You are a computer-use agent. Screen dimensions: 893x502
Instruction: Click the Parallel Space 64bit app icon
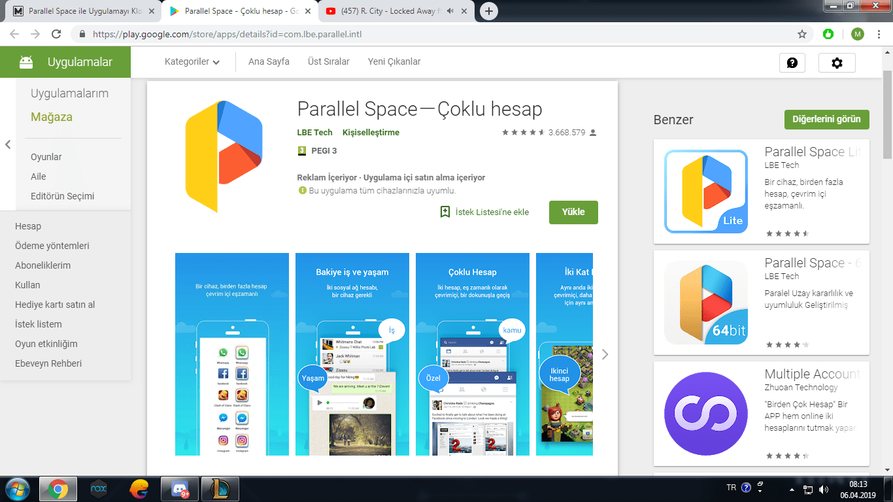706,303
